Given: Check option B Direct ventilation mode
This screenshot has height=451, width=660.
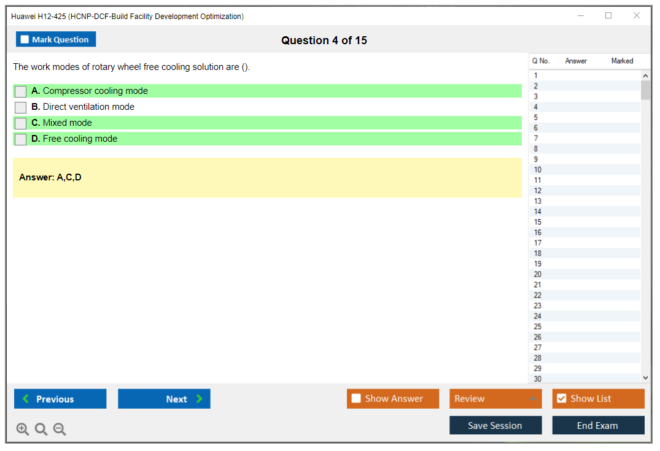Looking at the screenshot, I should click(21, 107).
